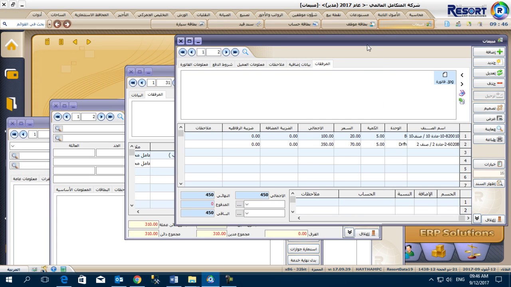Open the remaining amount account dropdown
Screen dimensions: 511x287
click(x=247, y=213)
